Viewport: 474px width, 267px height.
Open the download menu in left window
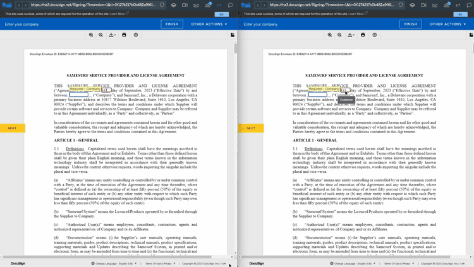(x=112, y=35)
